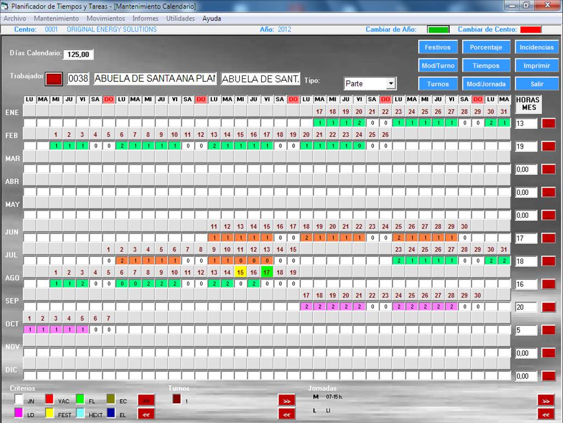Click Turnos forward arrow button
Image resolution: width=563 pixels, height=423 pixels.
pos(286,400)
